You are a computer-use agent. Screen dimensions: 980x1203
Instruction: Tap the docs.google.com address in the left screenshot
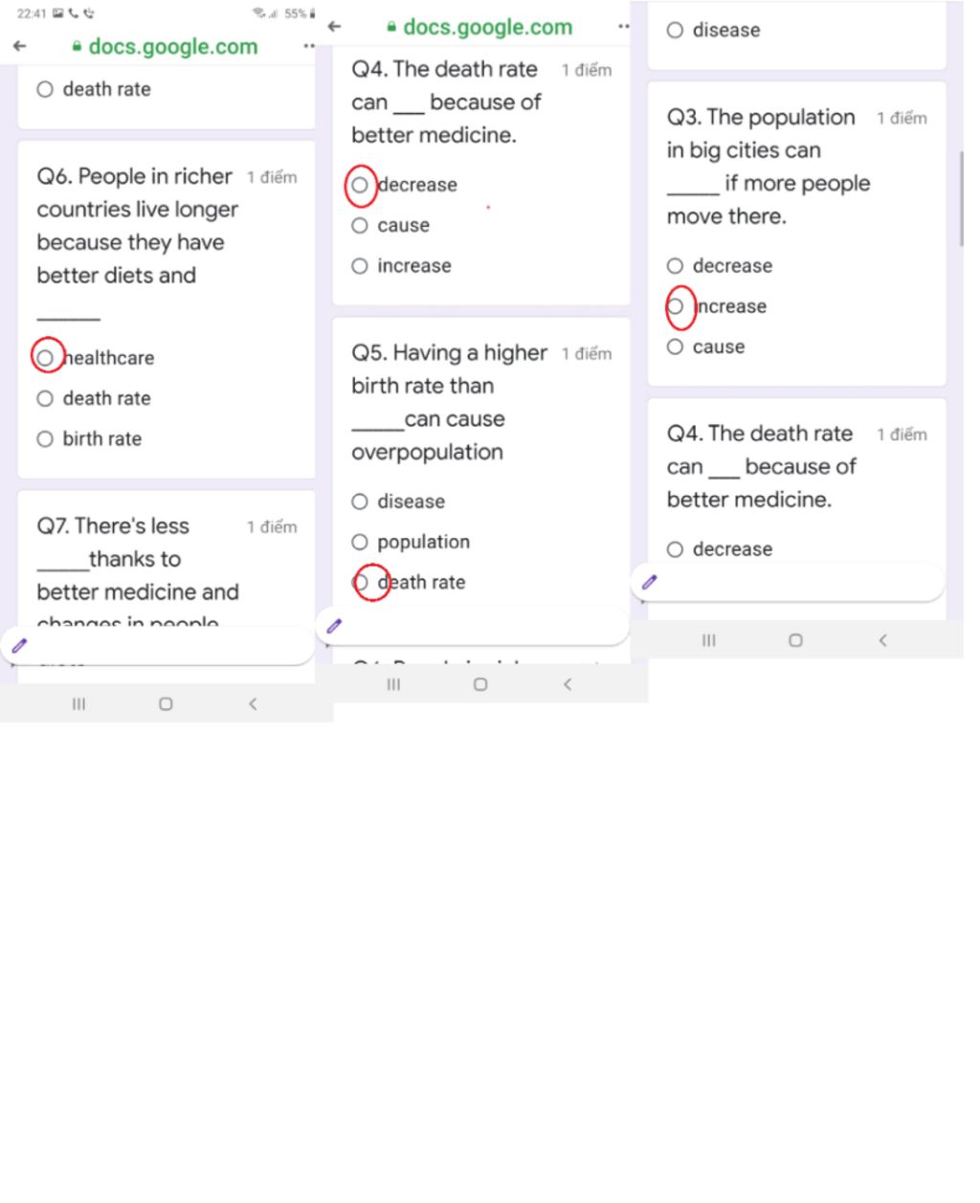[x=172, y=46]
